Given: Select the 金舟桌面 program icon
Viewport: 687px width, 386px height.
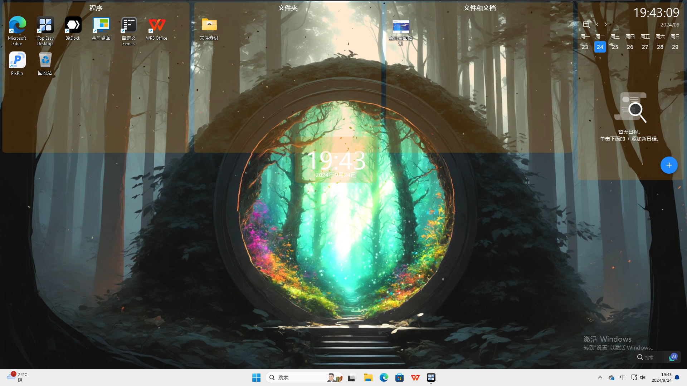Looking at the screenshot, I should 101,28.
